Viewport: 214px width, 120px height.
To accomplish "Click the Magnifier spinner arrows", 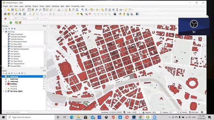I will point(161,112).
